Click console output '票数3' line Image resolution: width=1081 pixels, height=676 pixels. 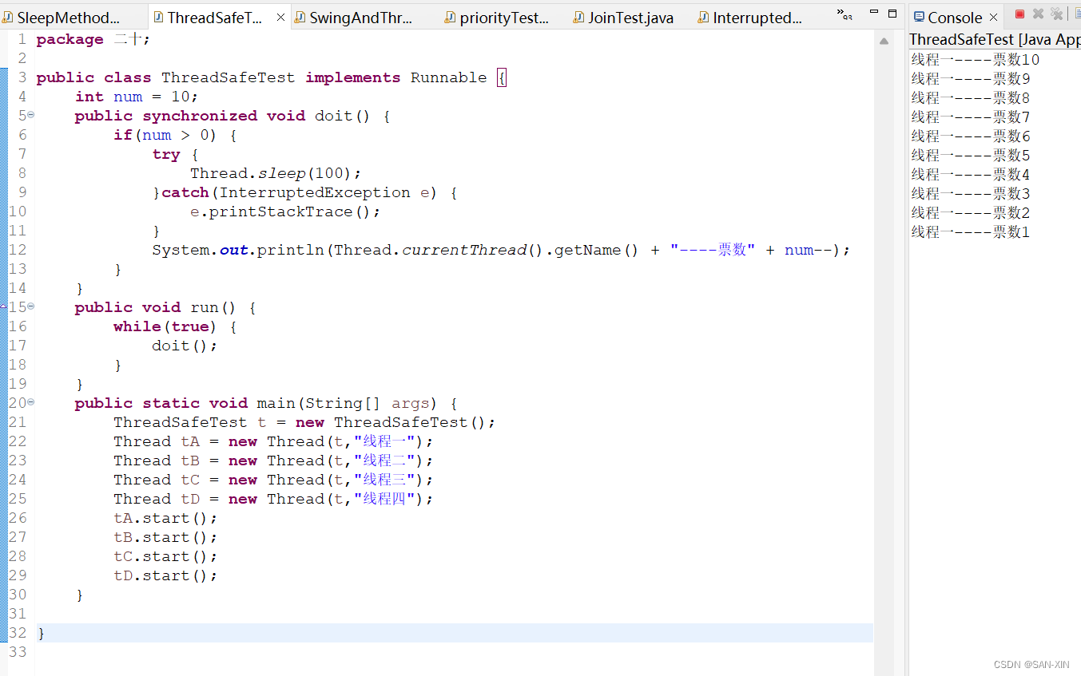point(971,193)
